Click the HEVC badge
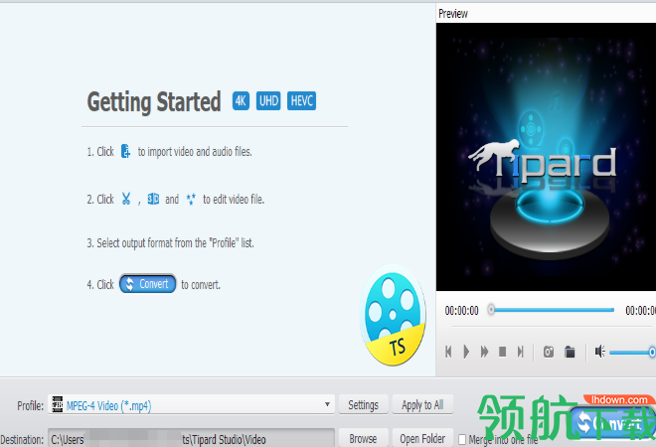The height and width of the screenshot is (447, 656). click(301, 100)
